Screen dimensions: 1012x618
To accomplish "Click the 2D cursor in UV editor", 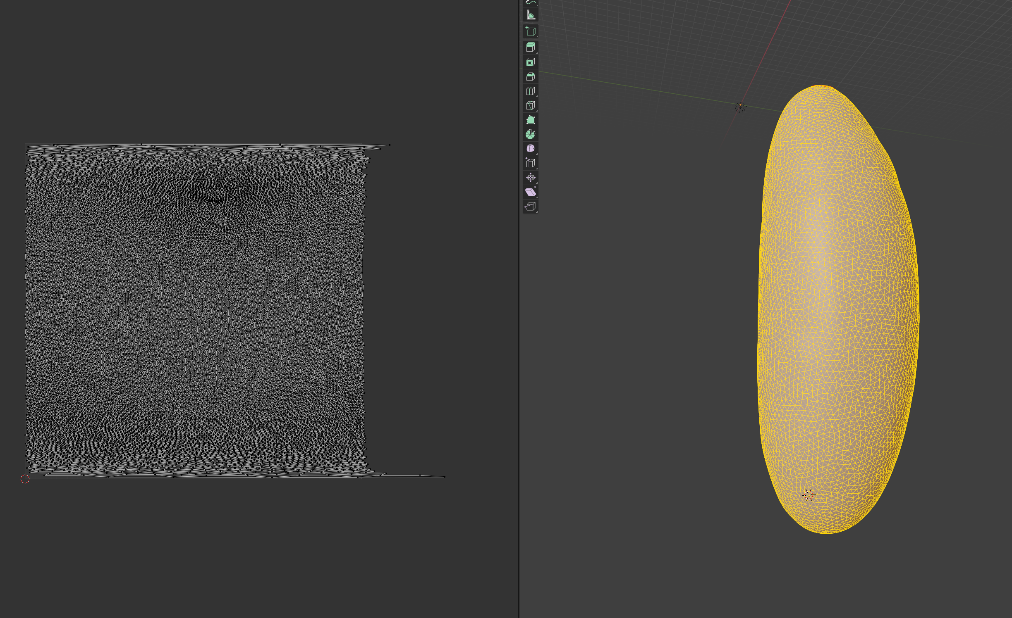I will (25, 479).
